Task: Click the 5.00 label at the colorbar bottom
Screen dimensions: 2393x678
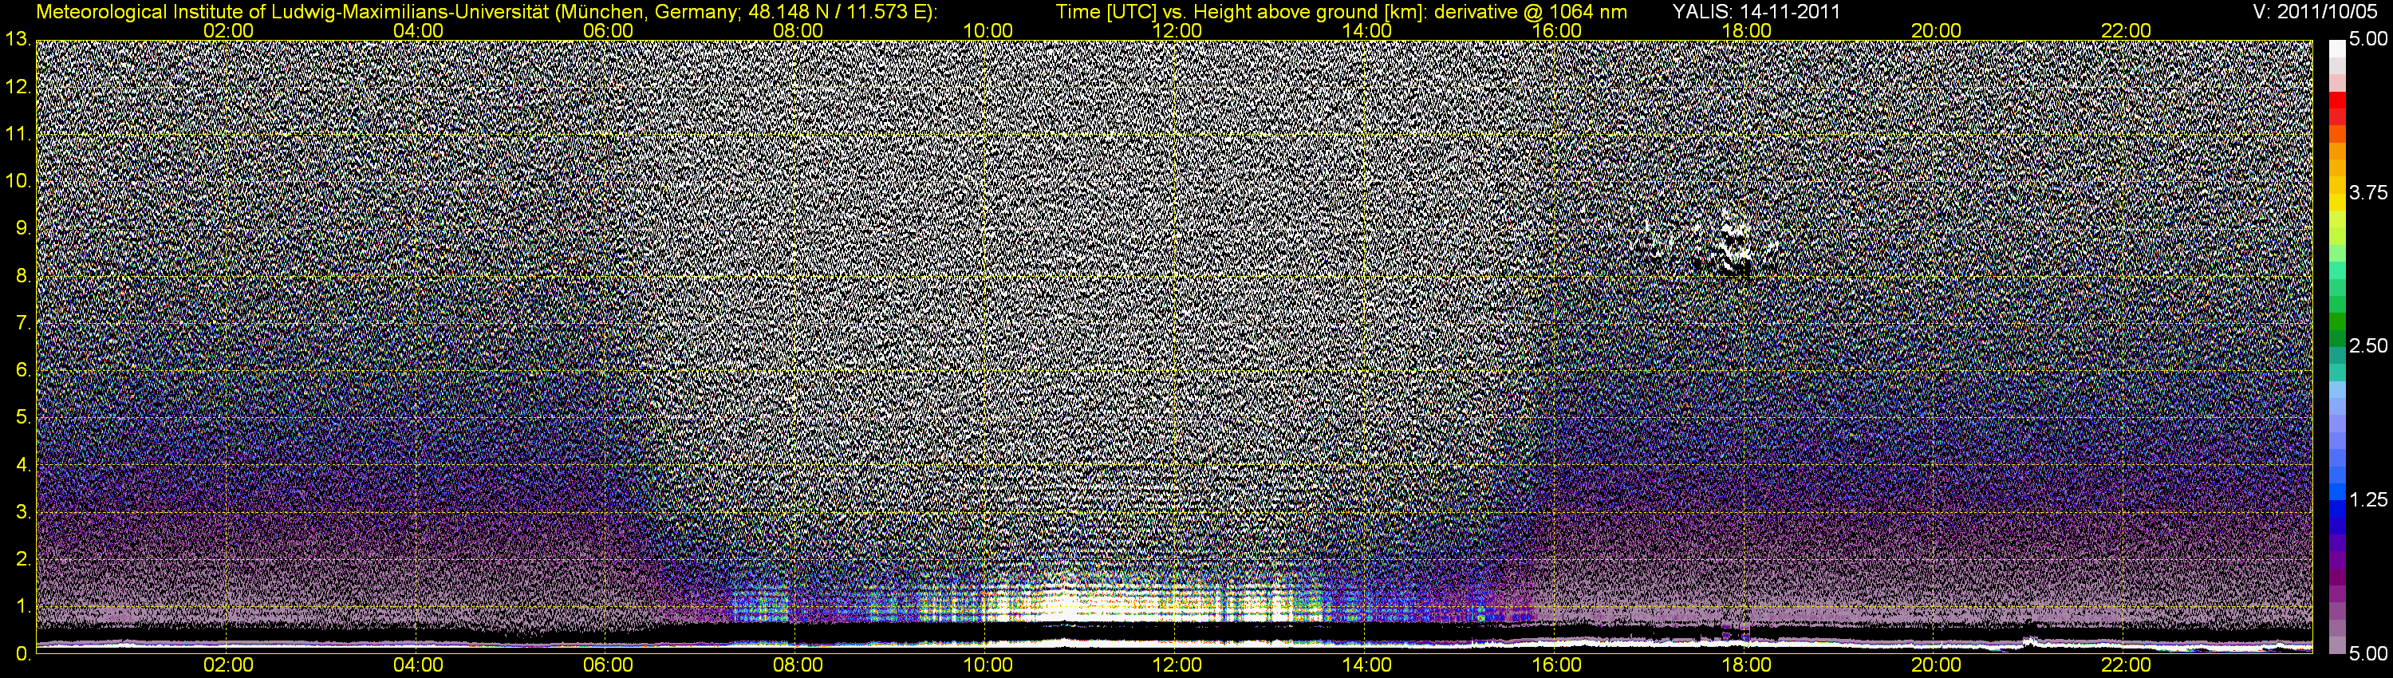Action: [x=2368, y=654]
